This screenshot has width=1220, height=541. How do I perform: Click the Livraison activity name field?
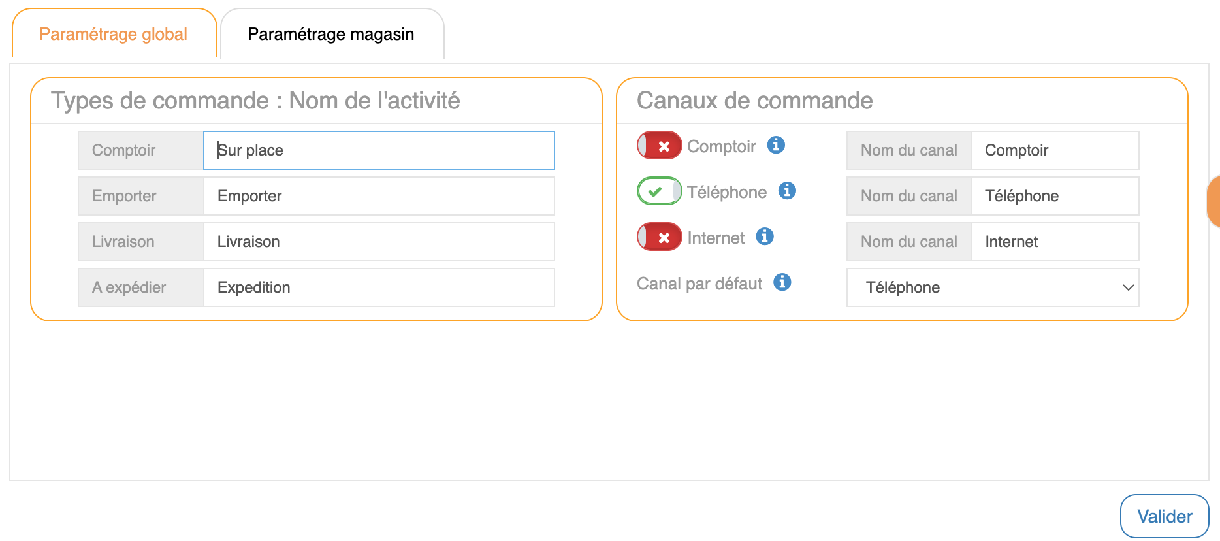click(379, 242)
